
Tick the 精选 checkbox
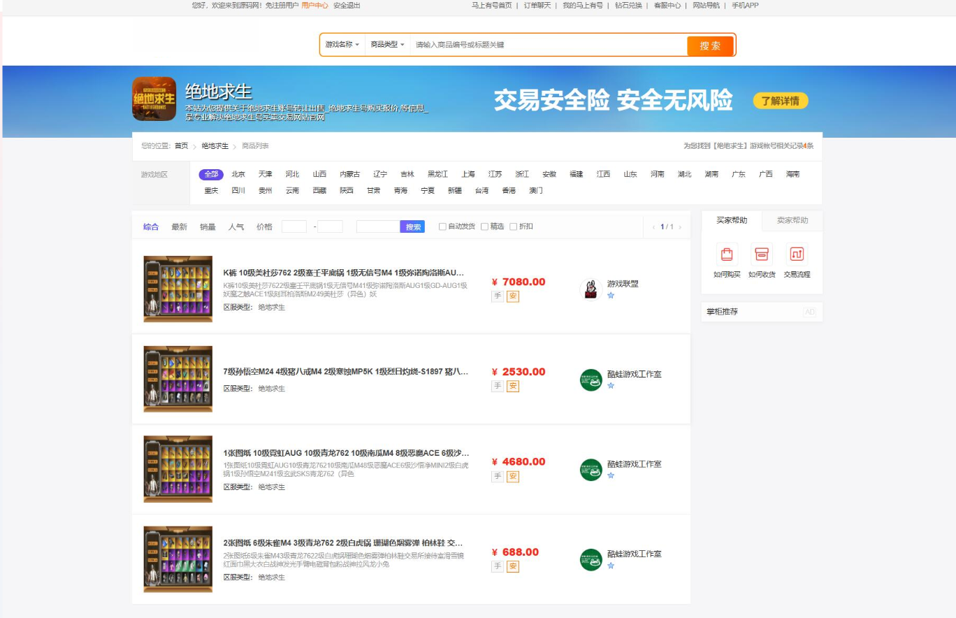click(x=485, y=227)
